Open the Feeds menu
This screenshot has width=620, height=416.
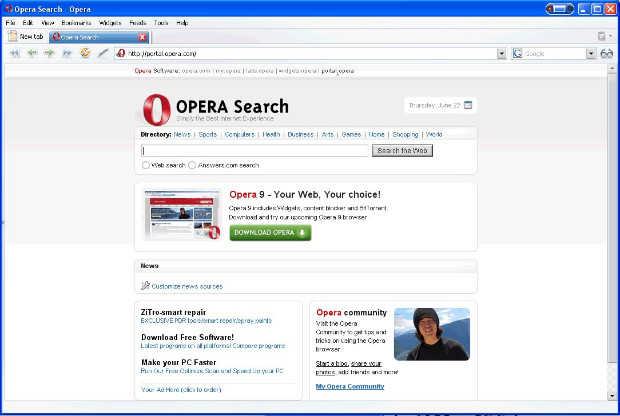click(x=138, y=23)
